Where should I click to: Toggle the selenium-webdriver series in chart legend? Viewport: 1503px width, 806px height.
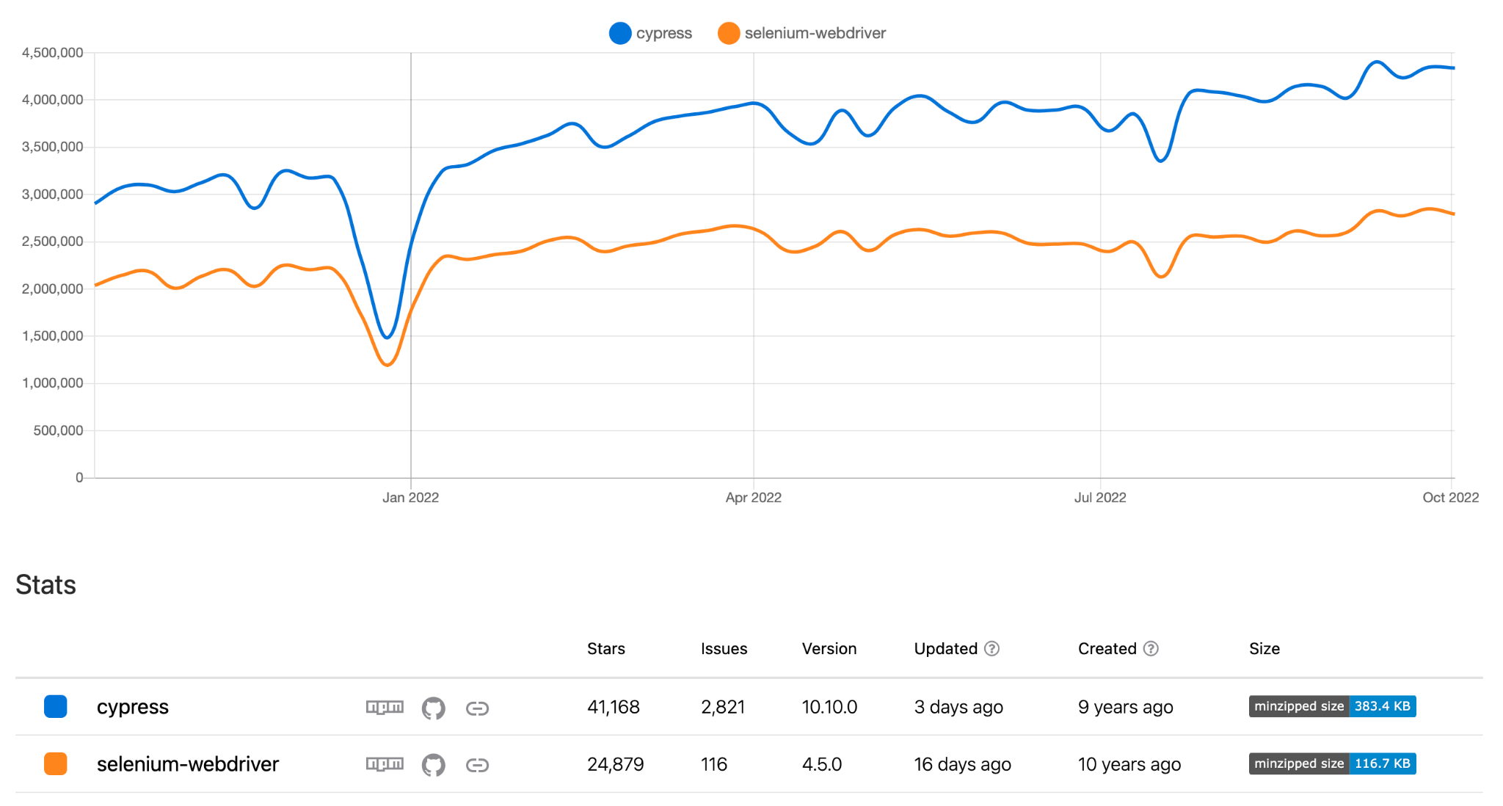(801, 33)
